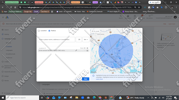This screenshot has width=179, height=100.
Task: Open Windows Start menu
Action: 3,98
